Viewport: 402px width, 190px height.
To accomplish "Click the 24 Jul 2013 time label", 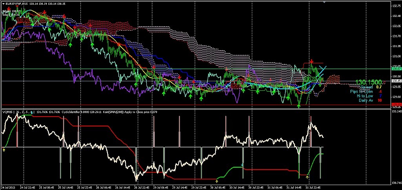I will pyautogui.click(x=8, y=187).
